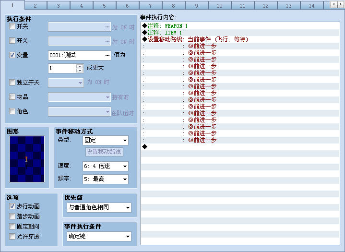Select event page tab 11
This screenshot has width=345, height=252.
(x=243, y=6)
